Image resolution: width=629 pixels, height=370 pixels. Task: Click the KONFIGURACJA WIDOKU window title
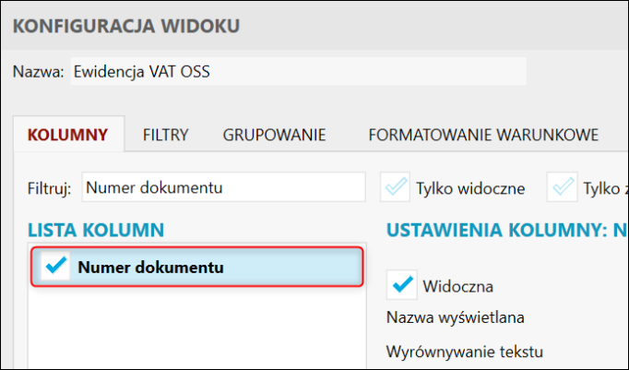[125, 25]
